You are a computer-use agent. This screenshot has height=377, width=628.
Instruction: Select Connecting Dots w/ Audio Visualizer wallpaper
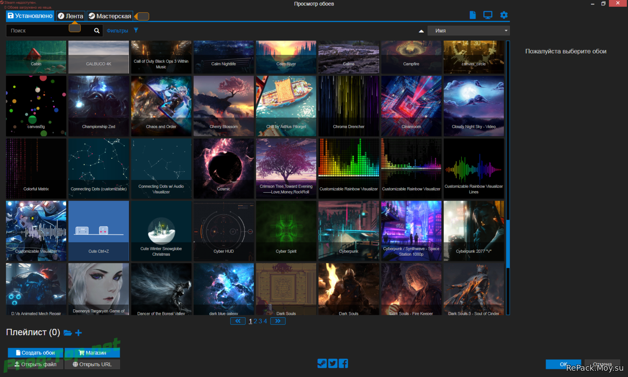click(161, 168)
